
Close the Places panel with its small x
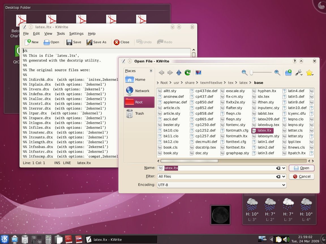(151, 71)
